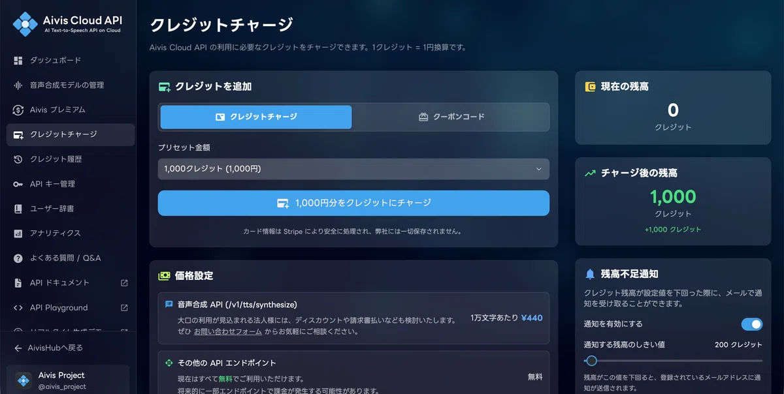Screen dimensions: 784x394
Task: Open アナリティクス chart icon
Action: [x=18, y=234]
